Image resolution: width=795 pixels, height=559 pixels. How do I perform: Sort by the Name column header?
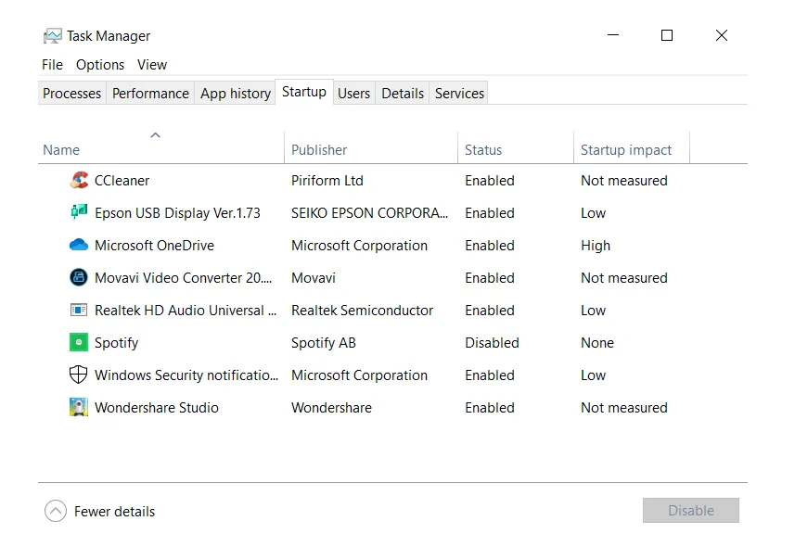click(x=160, y=149)
